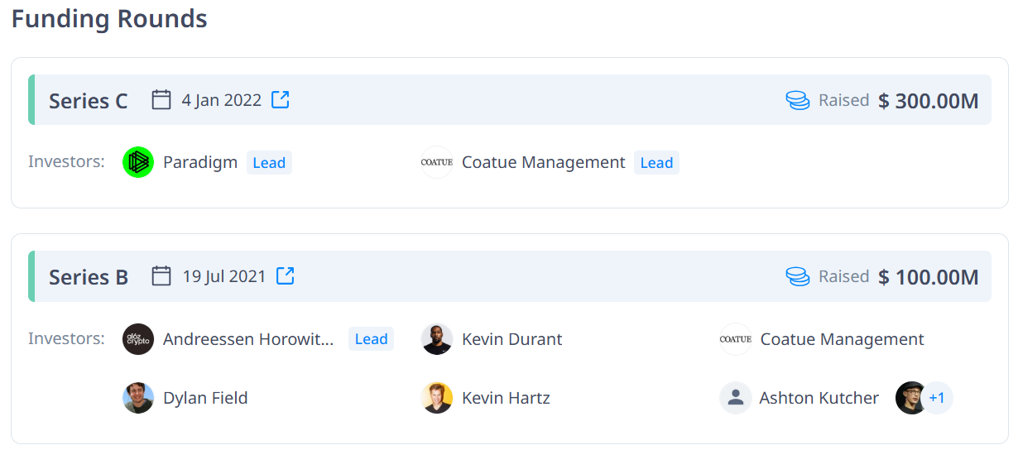1018x450 pixels.
Task: Click the Series C raised coins icon
Action: [797, 101]
